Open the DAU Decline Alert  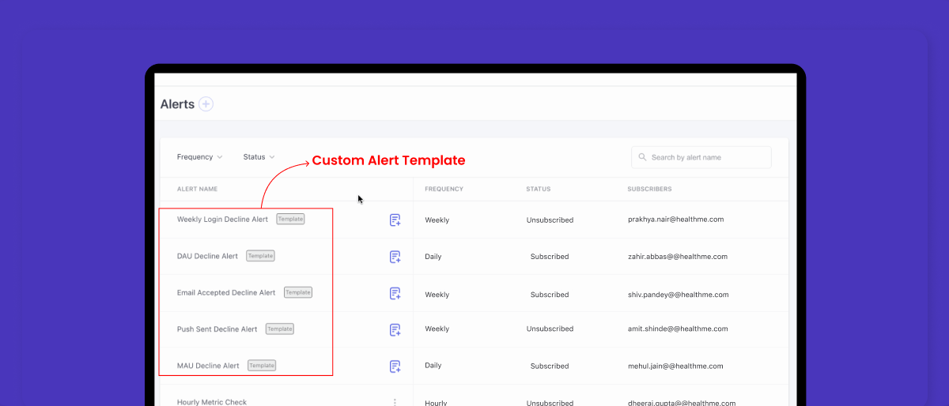[207, 257]
